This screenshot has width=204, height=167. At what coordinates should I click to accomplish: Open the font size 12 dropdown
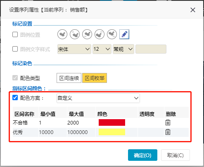[x=102, y=49]
